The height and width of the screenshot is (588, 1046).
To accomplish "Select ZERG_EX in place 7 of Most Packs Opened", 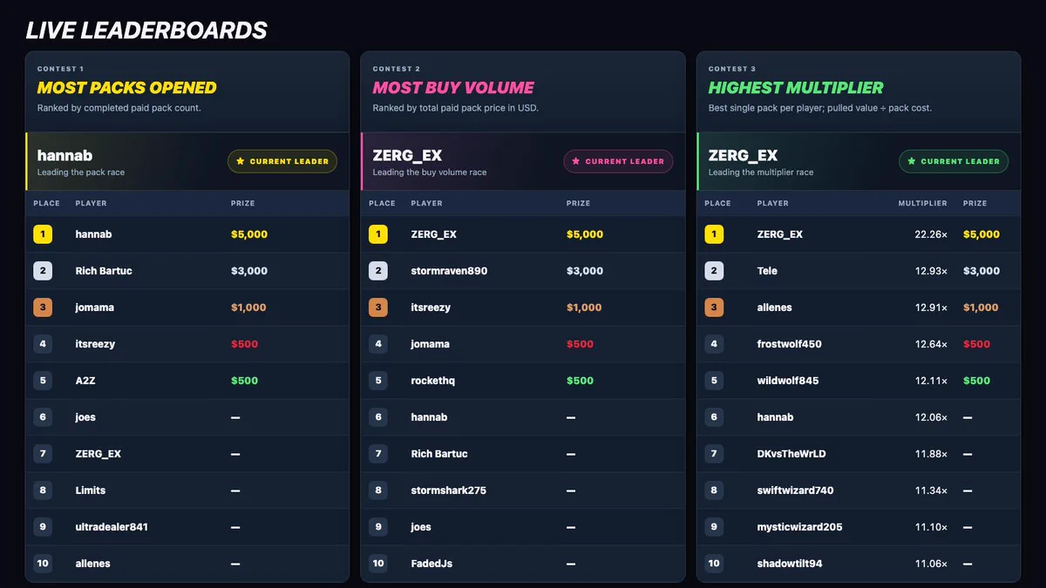I will [98, 454].
